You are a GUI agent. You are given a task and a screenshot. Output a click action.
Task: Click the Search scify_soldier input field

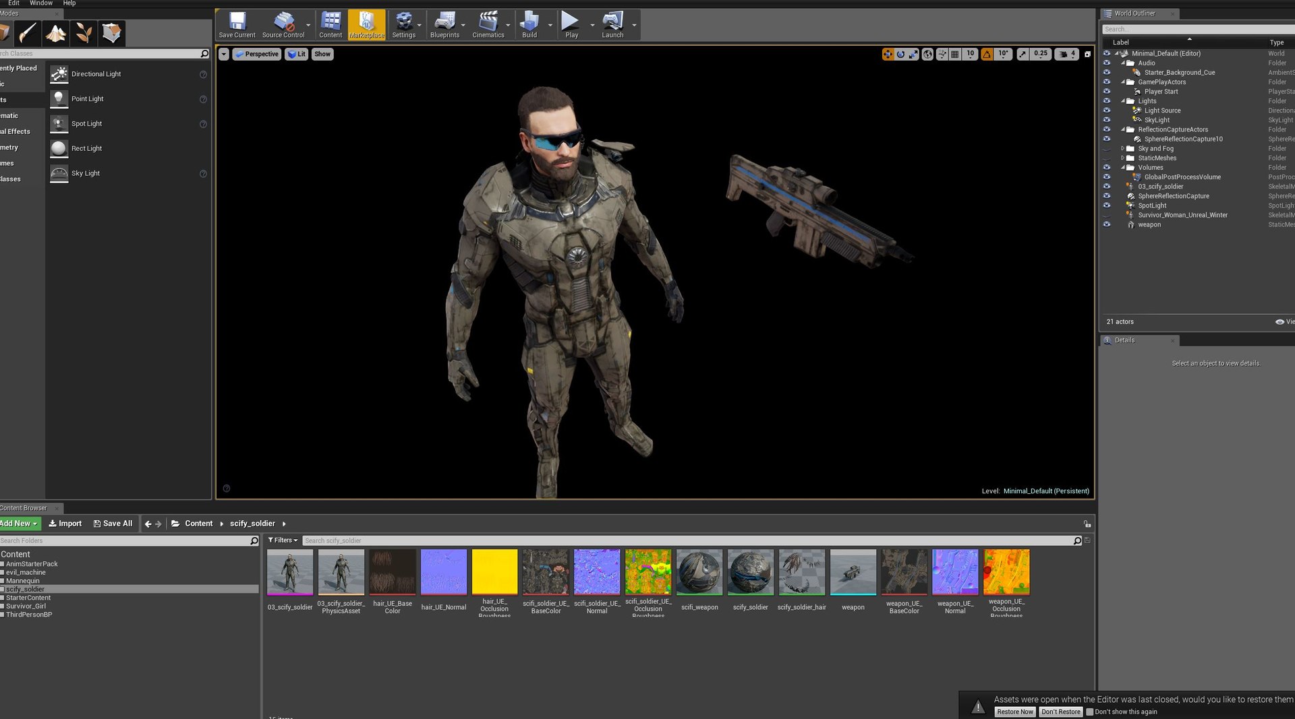(688, 540)
